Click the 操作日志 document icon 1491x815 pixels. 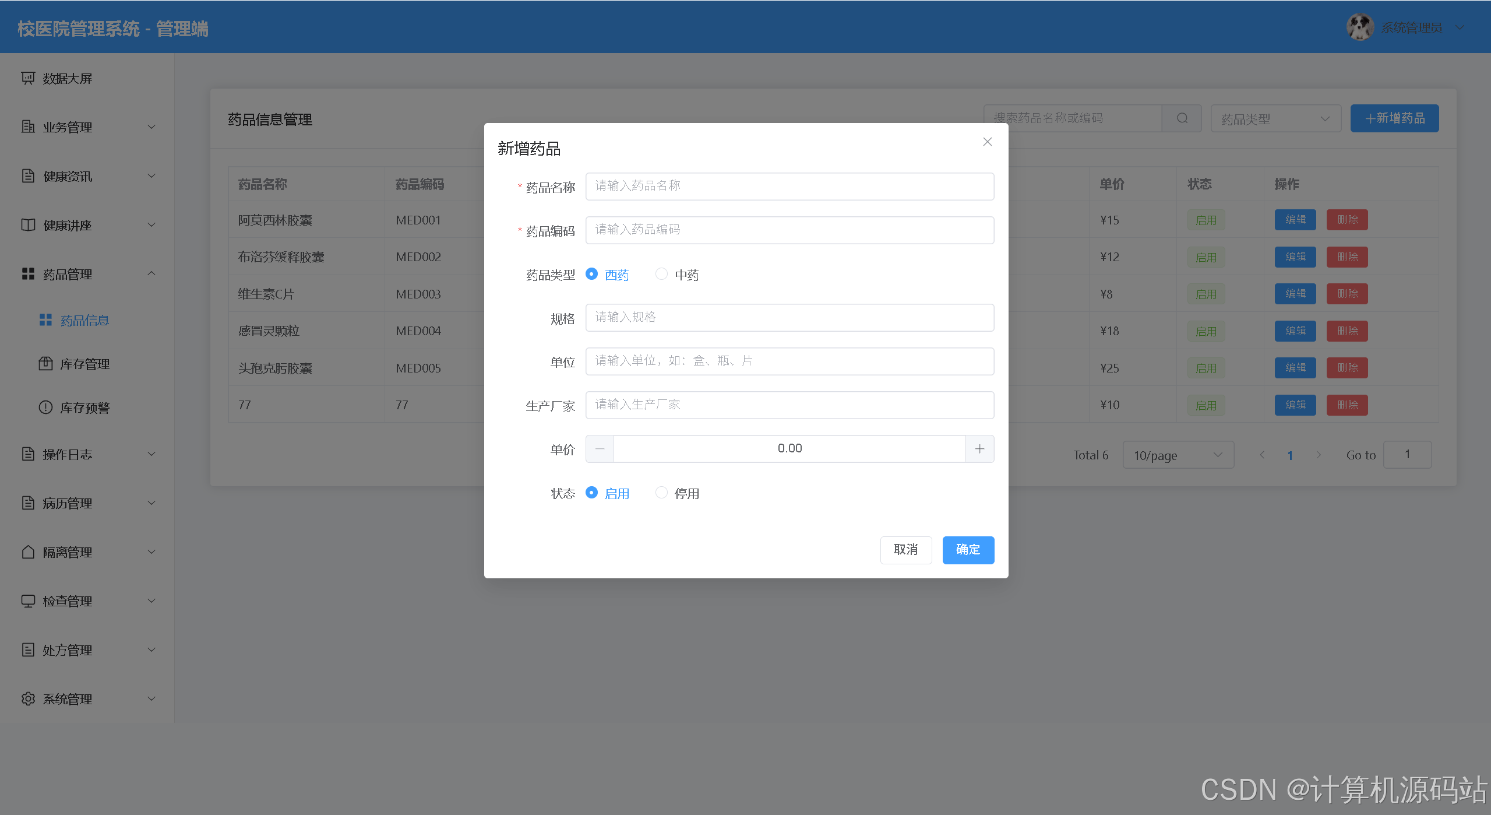pyautogui.click(x=28, y=454)
